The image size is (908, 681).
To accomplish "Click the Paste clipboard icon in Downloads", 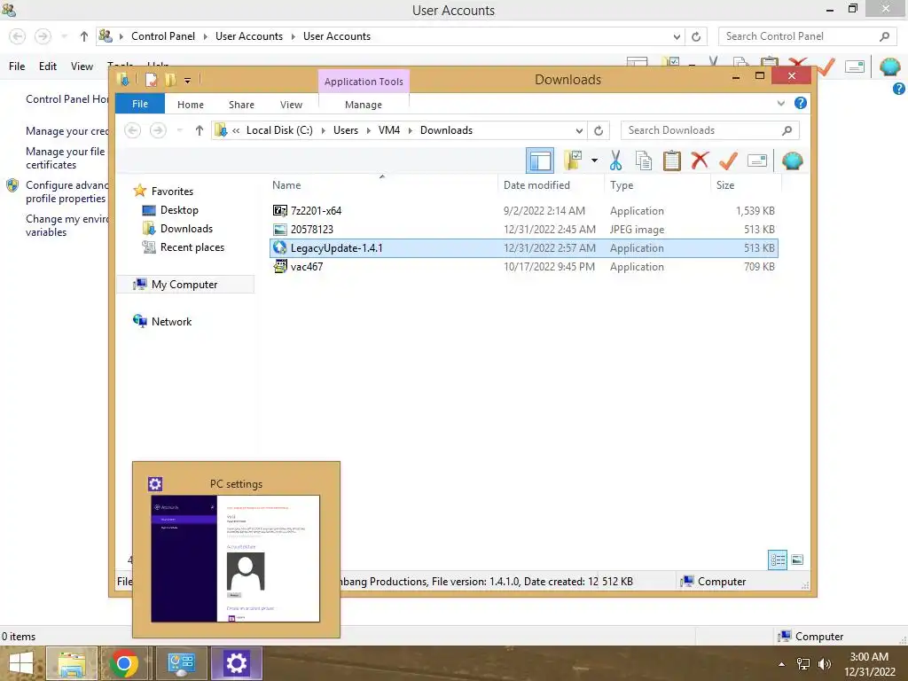I will pos(672,160).
